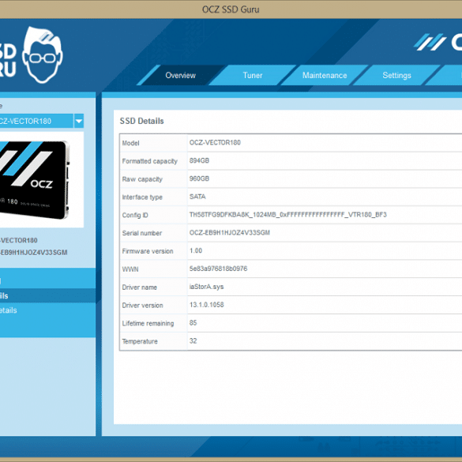462x462 pixels.
Task: Open the sidebar item ending in 'etails'
Action: [47, 310]
